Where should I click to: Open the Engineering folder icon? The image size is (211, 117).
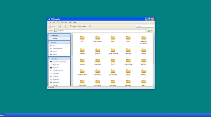[x=128, y=61]
